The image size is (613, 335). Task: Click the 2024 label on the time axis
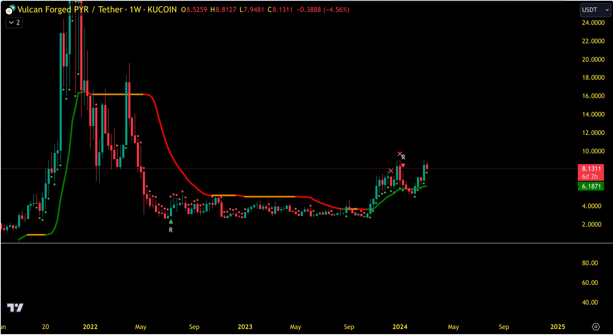pos(399,327)
